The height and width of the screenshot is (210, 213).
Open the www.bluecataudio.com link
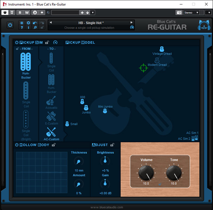(107, 207)
